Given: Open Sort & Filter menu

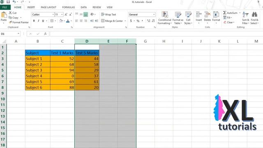Looking at the screenshot, I should 246,18.
